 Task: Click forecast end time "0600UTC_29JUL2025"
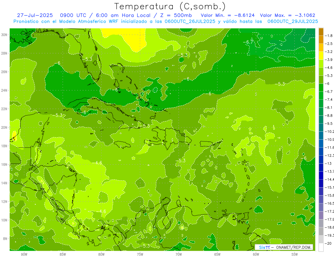pyautogui.click(x=293, y=21)
